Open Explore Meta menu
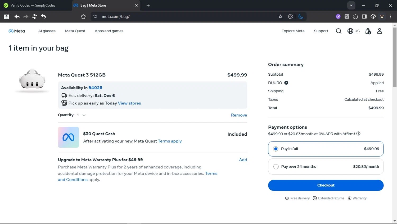The height and width of the screenshot is (224, 397). click(x=293, y=31)
